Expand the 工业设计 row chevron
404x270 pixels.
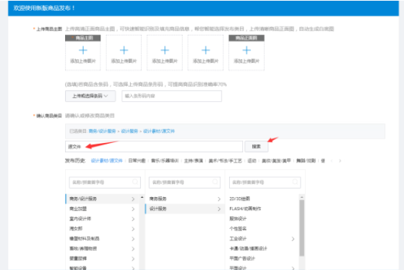293,239
